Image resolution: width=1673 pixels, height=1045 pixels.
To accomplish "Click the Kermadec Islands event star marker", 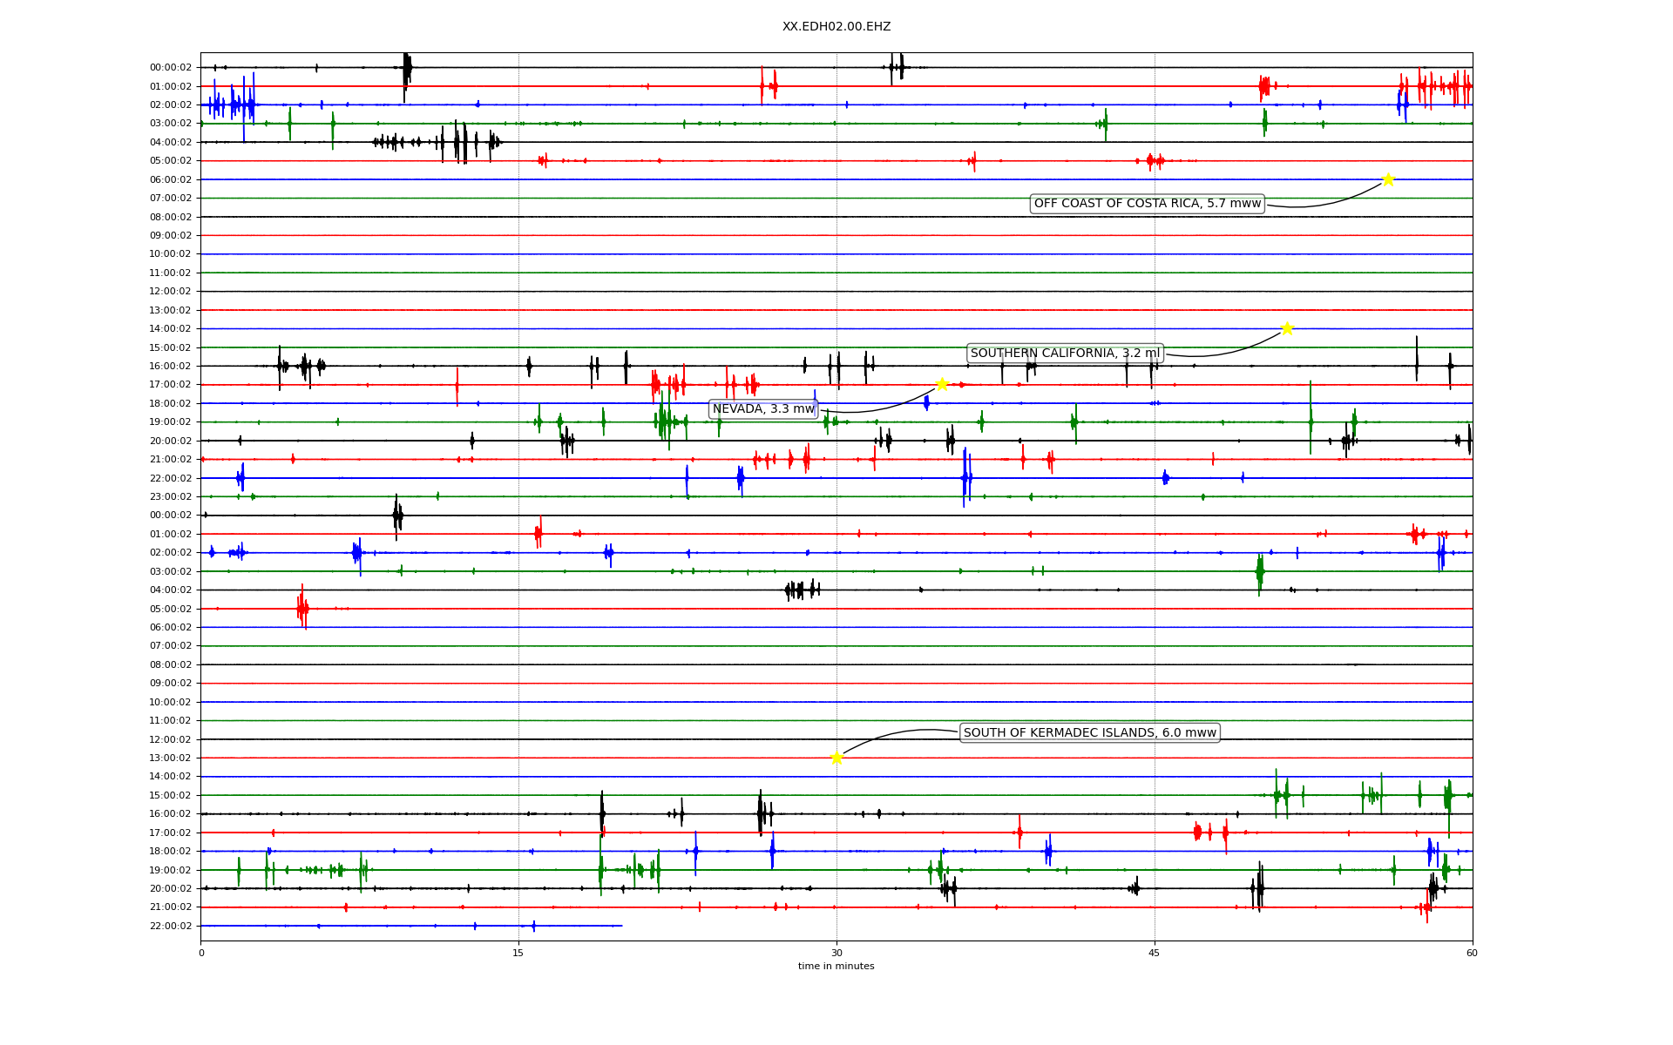I will click(836, 758).
